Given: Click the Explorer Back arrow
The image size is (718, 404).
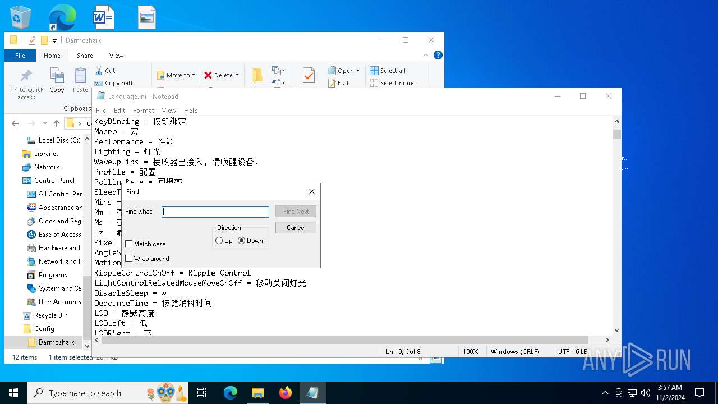Looking at the screenshot, I should click(x=15, y=123).
